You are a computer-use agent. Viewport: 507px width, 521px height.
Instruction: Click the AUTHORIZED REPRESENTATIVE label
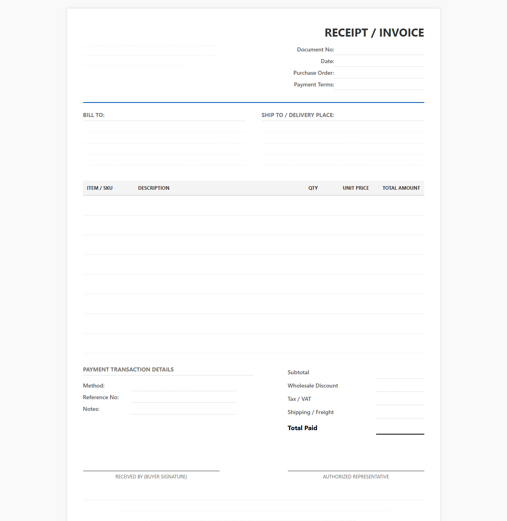[x=356, y=477]
